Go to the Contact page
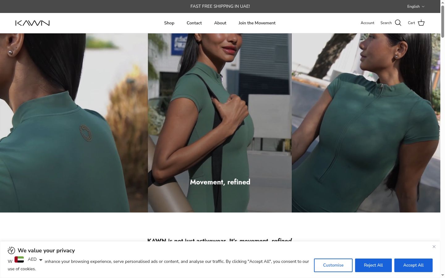This screenshot has height=278, width=445. pos(194,23)
